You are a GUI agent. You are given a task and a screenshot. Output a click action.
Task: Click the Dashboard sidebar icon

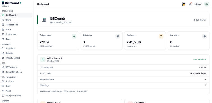pyautogui.click(x=3, y=15)
